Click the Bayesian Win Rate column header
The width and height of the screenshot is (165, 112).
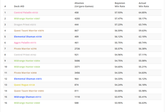(120, 5)
